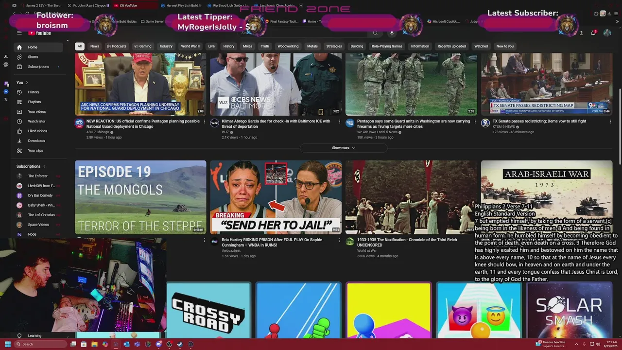Viewport: 622px width, 350px height.
Task: Open The Enforcer subscription channel
Action: 39,176
